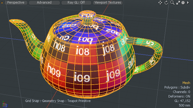Screen dimensions: 193x108
Task: Click the Deformers: ON status text
Action: (179, 96)
